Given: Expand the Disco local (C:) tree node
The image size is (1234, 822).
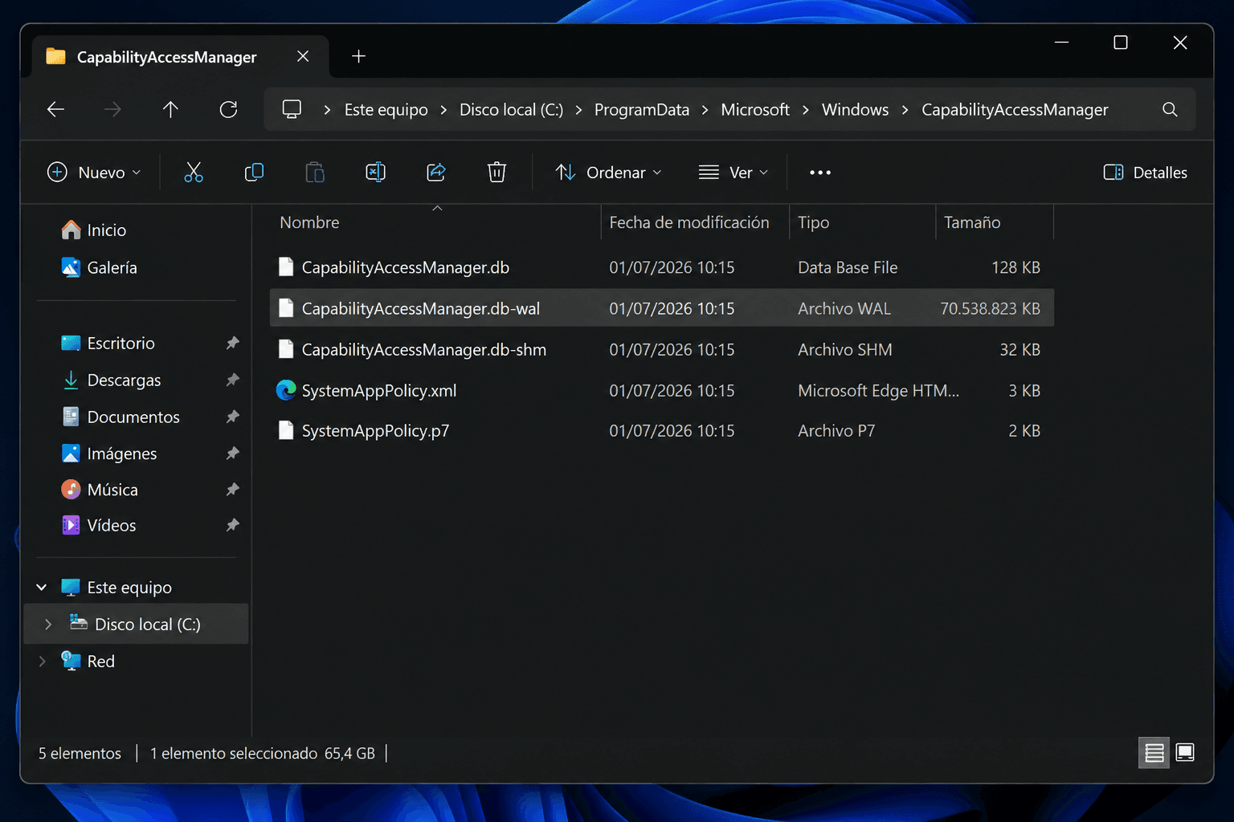Looking at the screenshot, I should [x=48, y=625].
